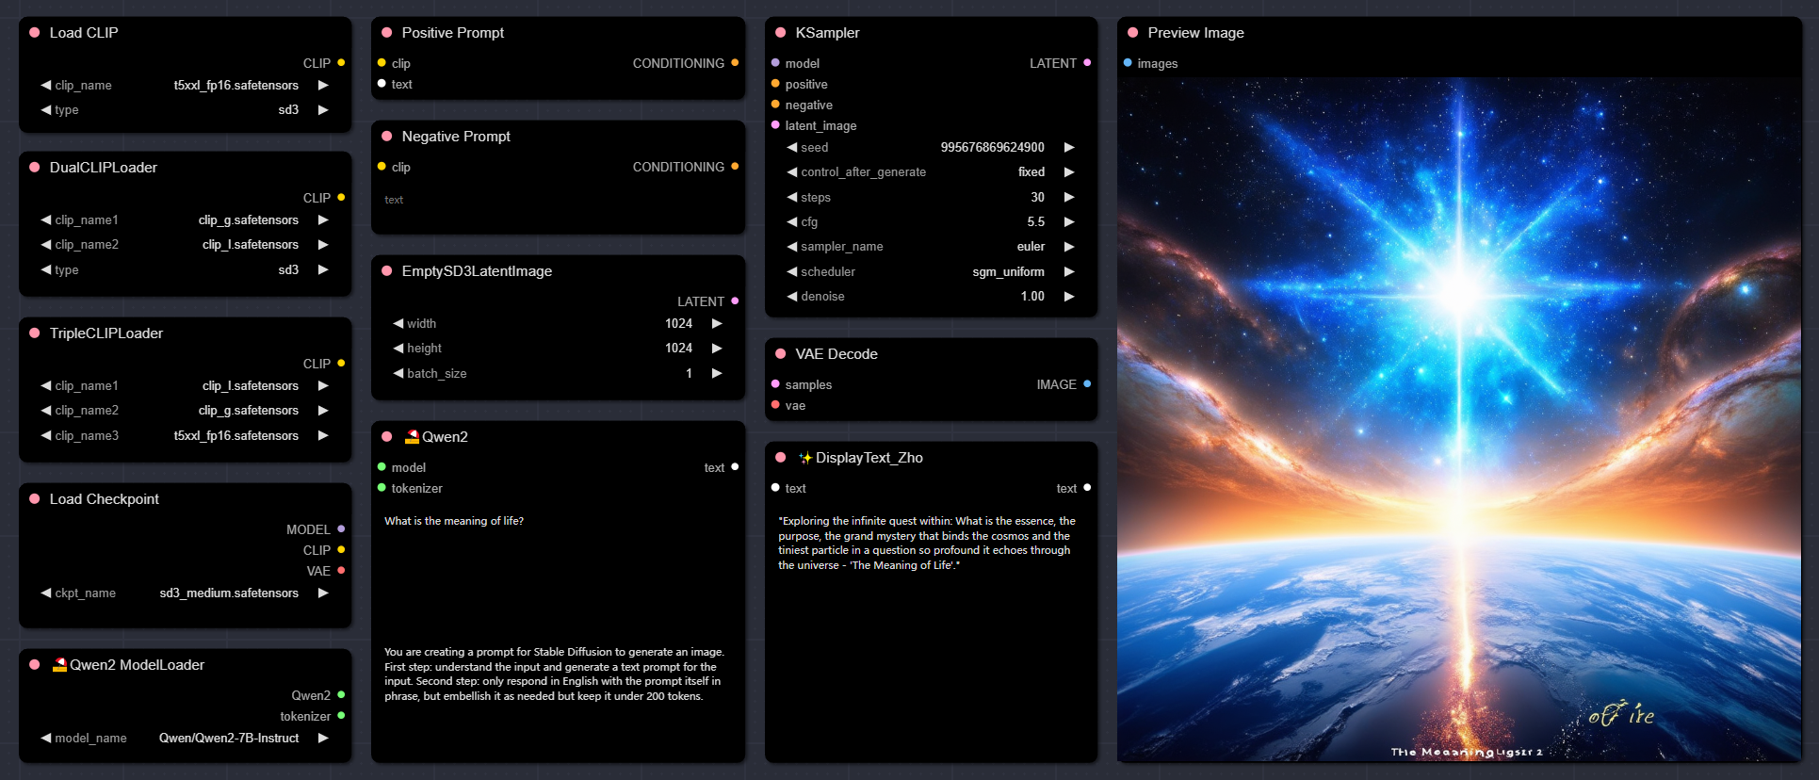The image size is (1819, 780).
Task: Collapse the Qwen2 node via its title dot
Action: 387,436
